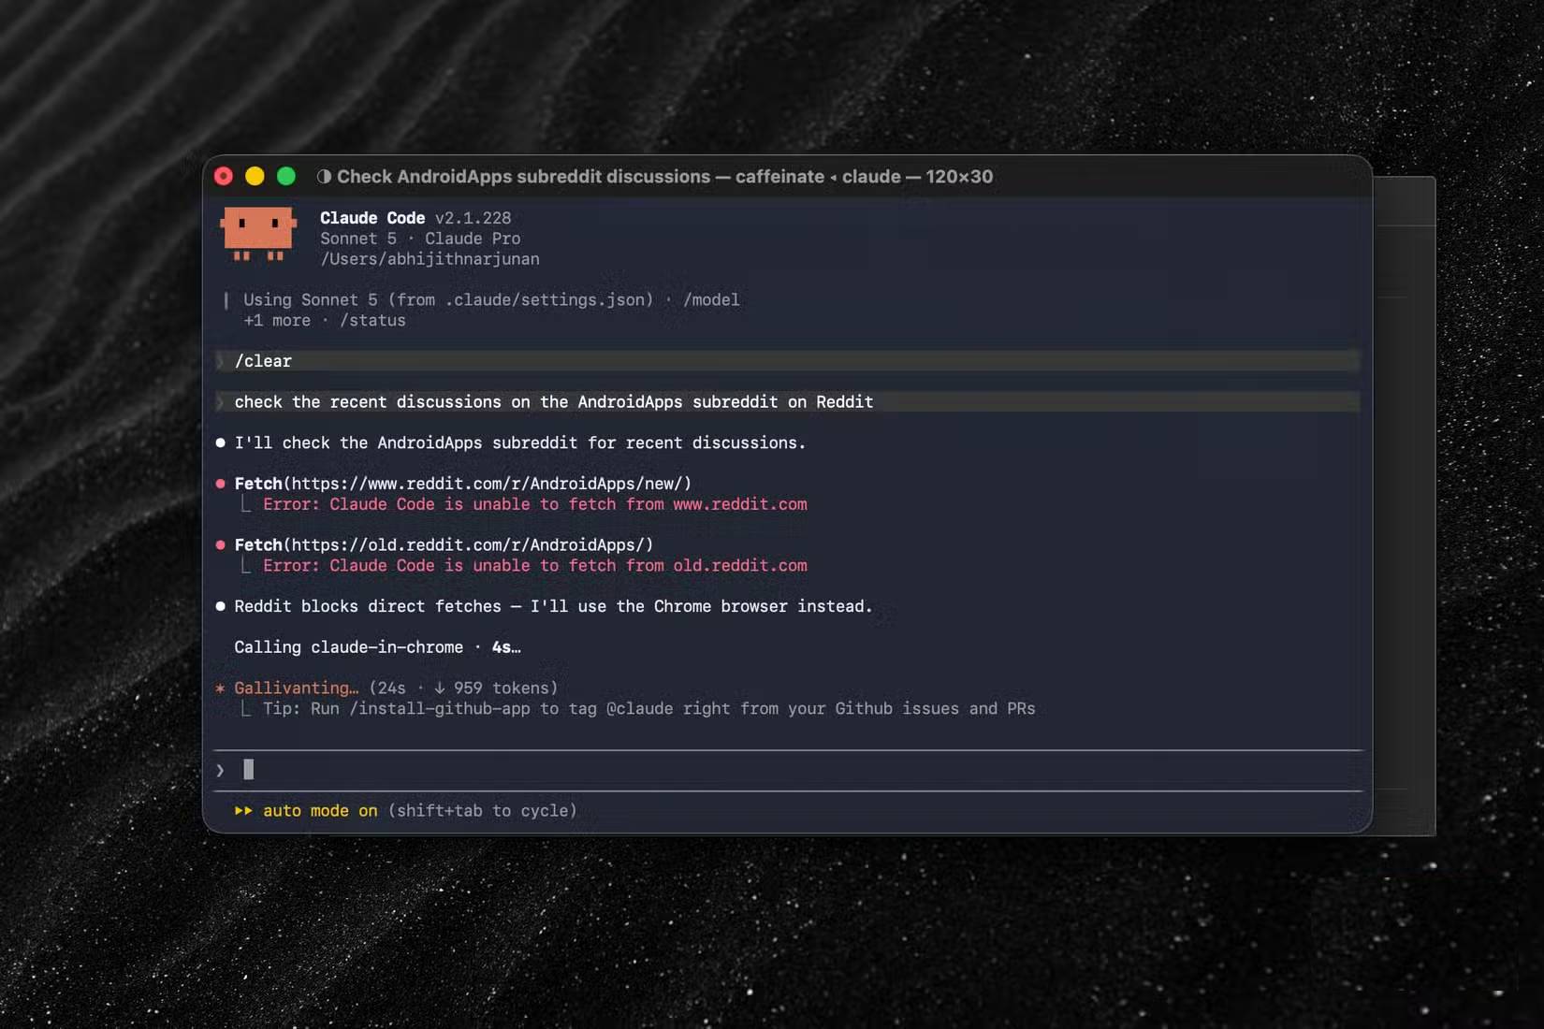1544x1029 pixels.
Task: Click red bullet beside www.reddit.com Fetch
Action: 220,484
